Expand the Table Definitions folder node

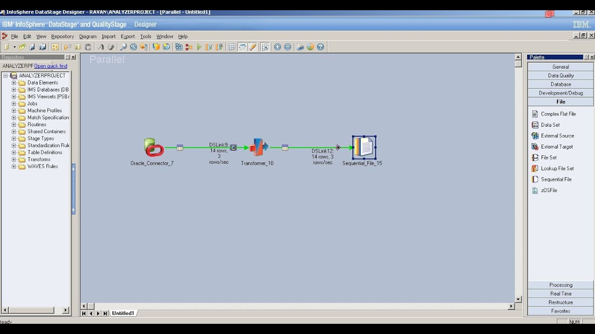pos(14,153)
